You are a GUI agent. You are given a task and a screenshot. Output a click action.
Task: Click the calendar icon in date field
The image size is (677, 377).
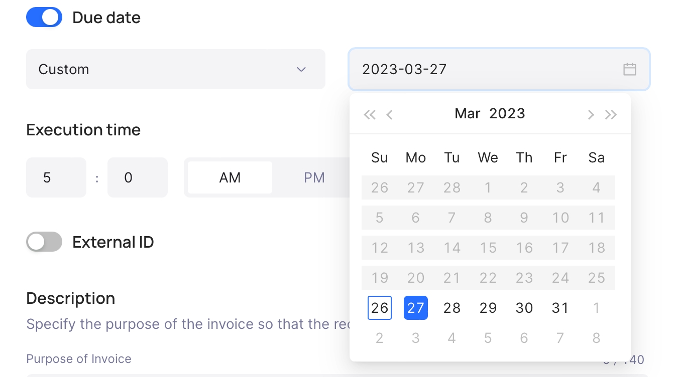629,69
